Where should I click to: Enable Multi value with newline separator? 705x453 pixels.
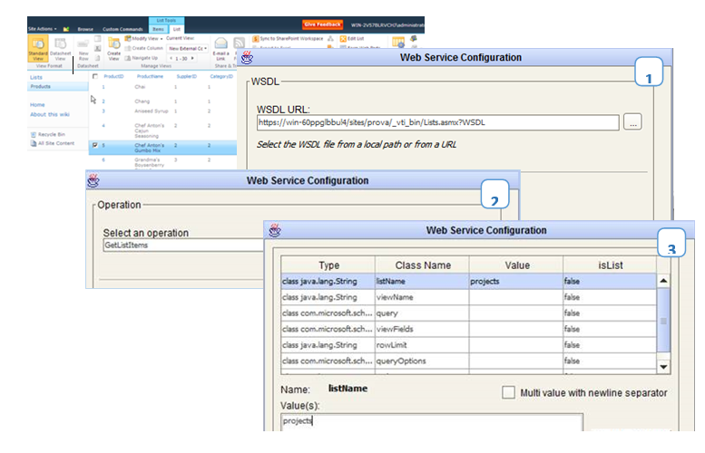(x=508, y=392)
